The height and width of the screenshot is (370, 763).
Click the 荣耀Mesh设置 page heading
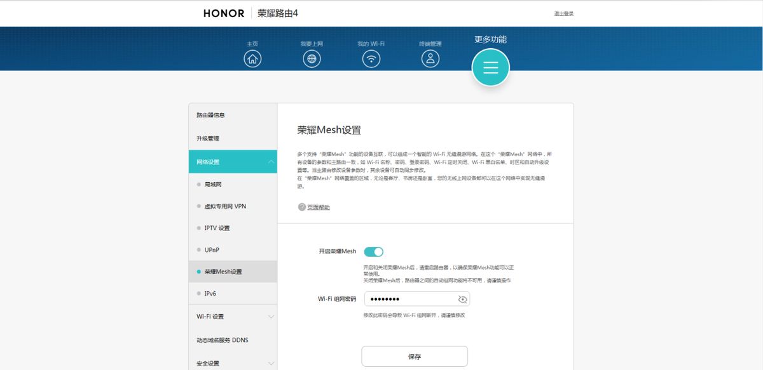coord(329,130)
